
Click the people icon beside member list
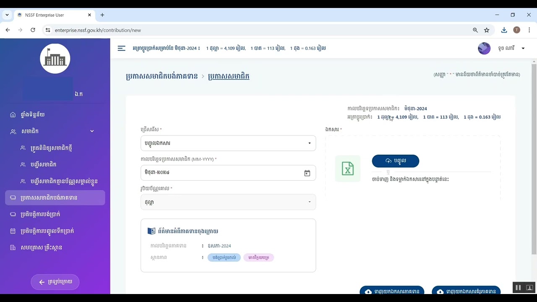pyautogui.click(x=23, y=165)
